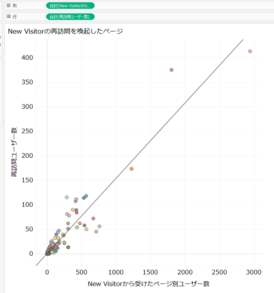Click the 400 tick label on vertical axis
The height and width of the screenshot is (293, 274).
tap(27, 58)
